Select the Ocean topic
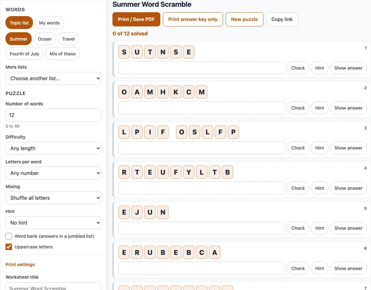 tap(45, 39)
